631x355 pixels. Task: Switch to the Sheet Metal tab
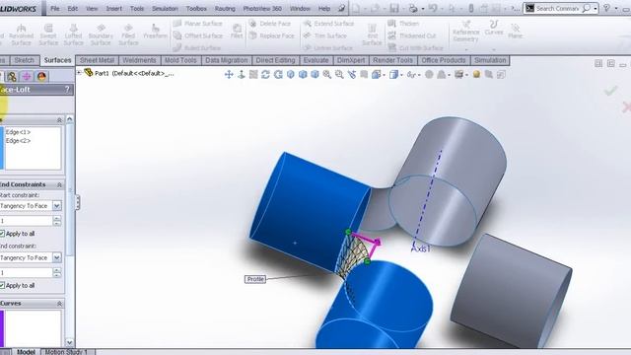97,60
